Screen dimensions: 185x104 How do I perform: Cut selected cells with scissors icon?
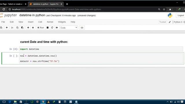pos(12,28)
